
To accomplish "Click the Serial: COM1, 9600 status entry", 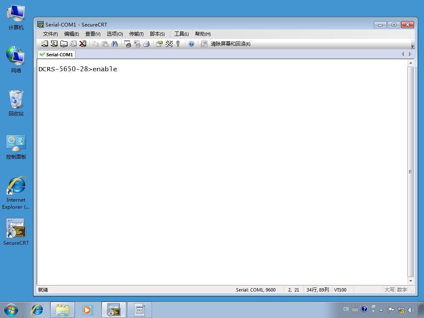I will point(256,289).
